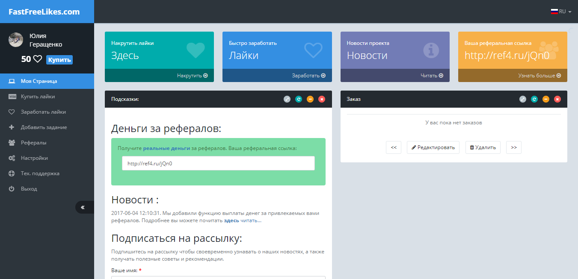Screen dimensions: 578x279
Task: Collapse the sidebar using the « chevron
Action: [x=83, y=207]
